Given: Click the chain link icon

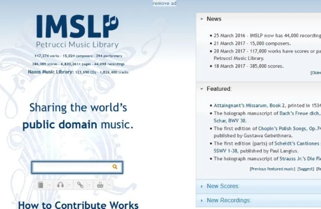Looking at the screenshot, I should pyautogui.click(x=80, y=185).
